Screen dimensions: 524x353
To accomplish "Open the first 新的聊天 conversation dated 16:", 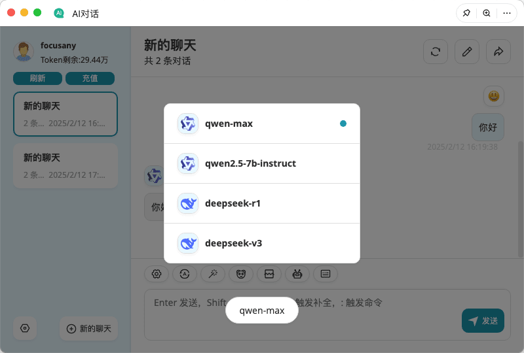I will tap(65, 114).
